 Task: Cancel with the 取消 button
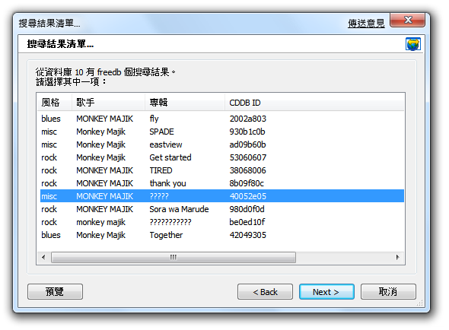click(x=388, y=292)
